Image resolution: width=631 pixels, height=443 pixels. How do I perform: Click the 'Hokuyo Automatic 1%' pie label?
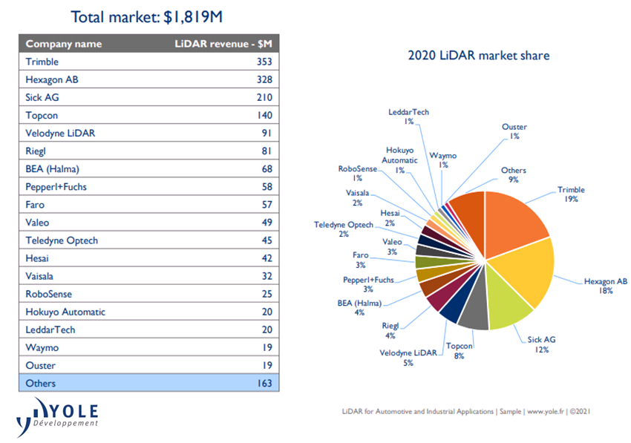coord(399,160)
